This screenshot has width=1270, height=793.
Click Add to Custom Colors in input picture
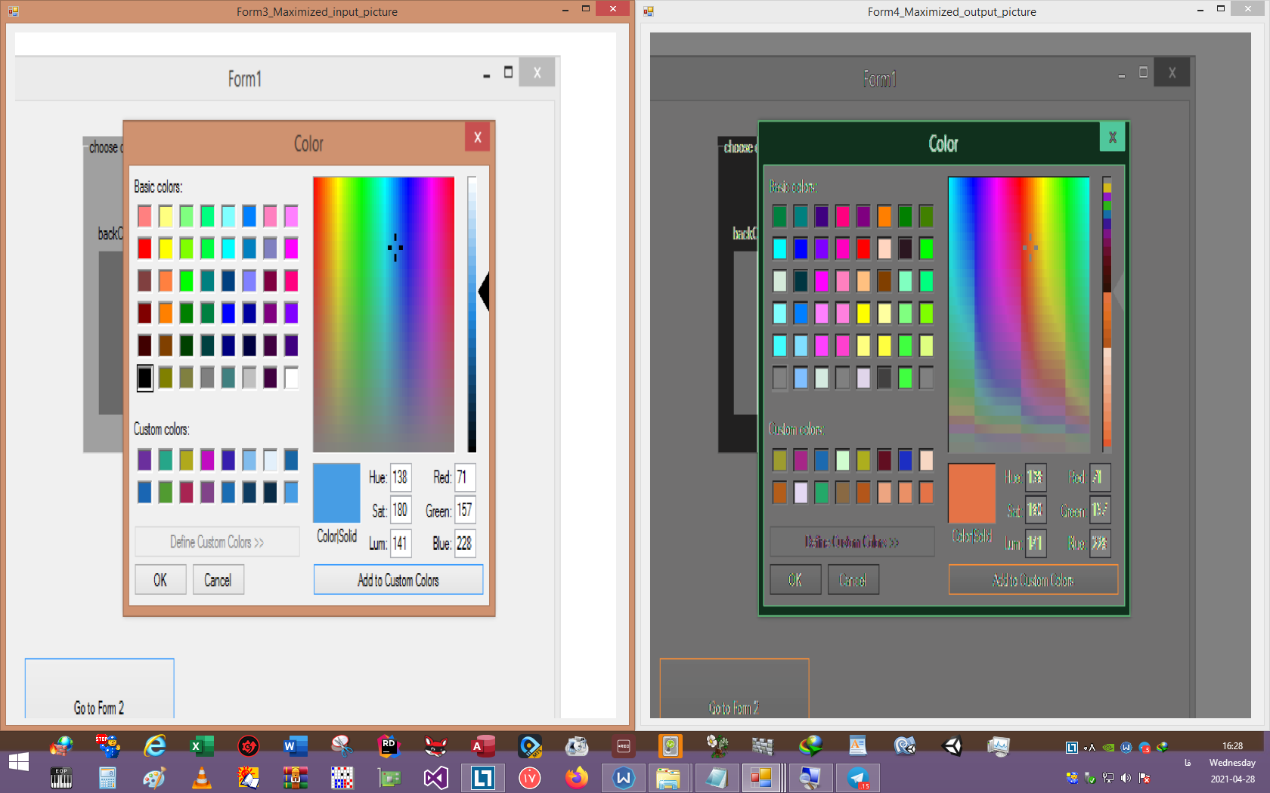click(398, 580)
